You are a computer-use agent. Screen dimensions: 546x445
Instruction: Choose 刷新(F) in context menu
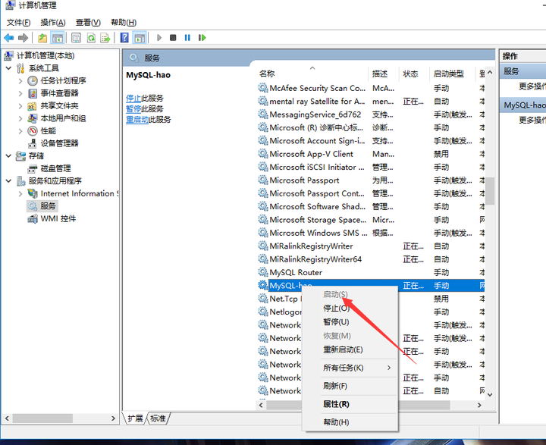[350, 386]
